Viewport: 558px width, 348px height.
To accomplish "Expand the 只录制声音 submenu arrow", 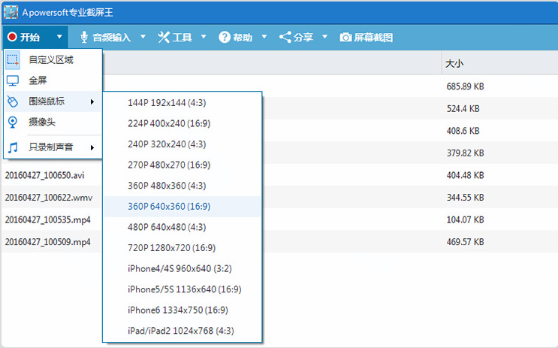I will [x=92, y=147].
